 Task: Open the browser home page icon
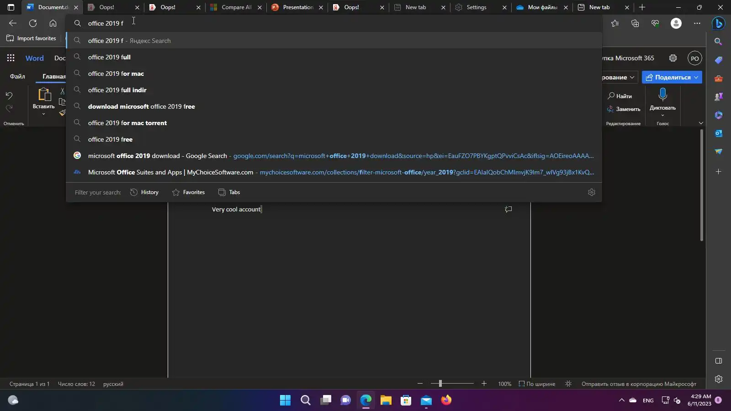pos(53,23)
